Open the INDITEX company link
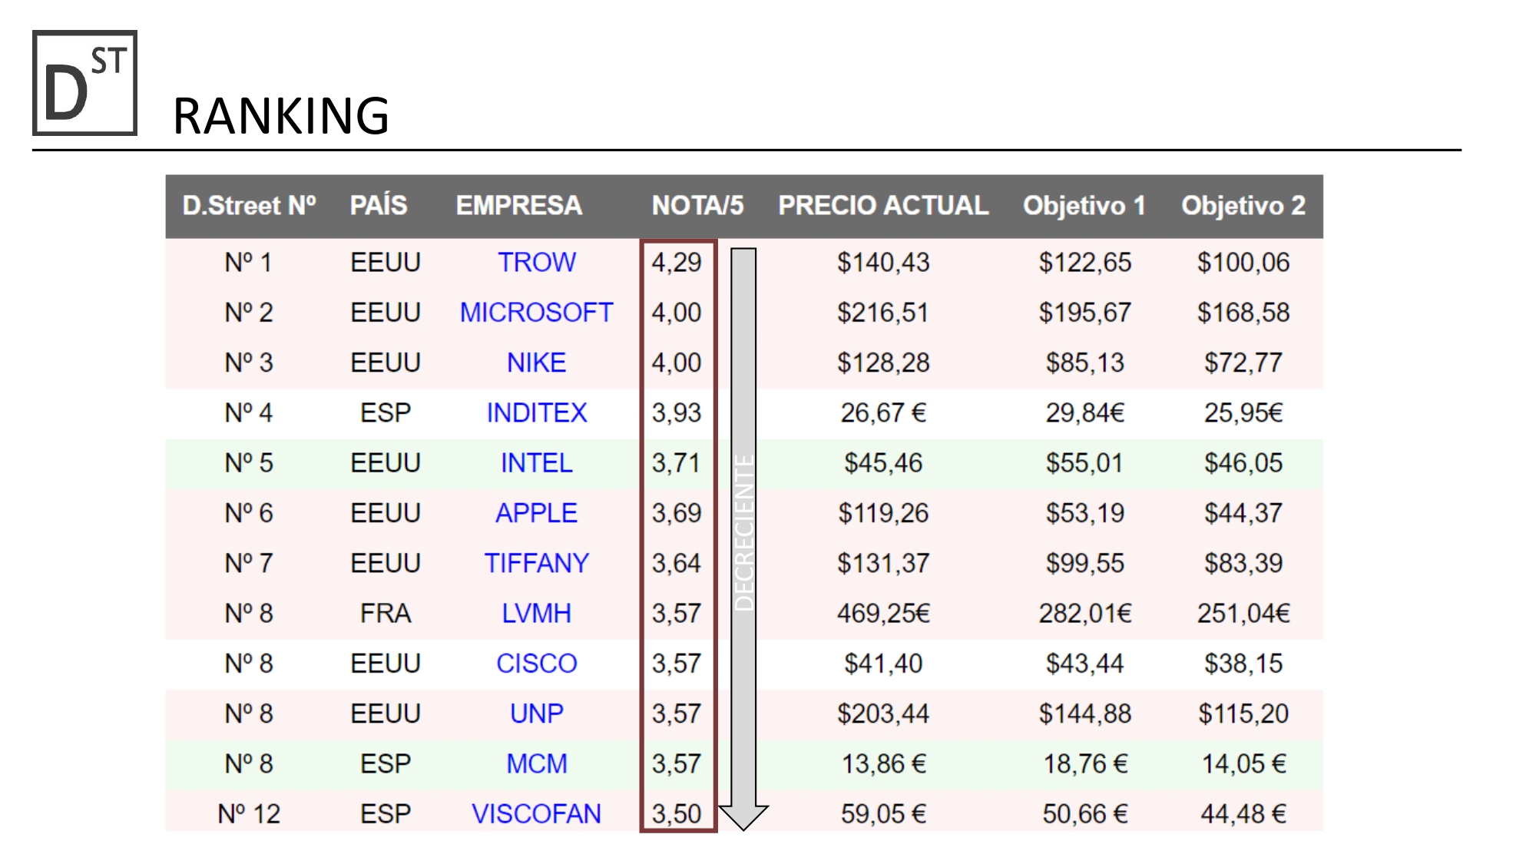Image resolution: width=1536 pixels, height=864 pixels. tap(536, 413)
